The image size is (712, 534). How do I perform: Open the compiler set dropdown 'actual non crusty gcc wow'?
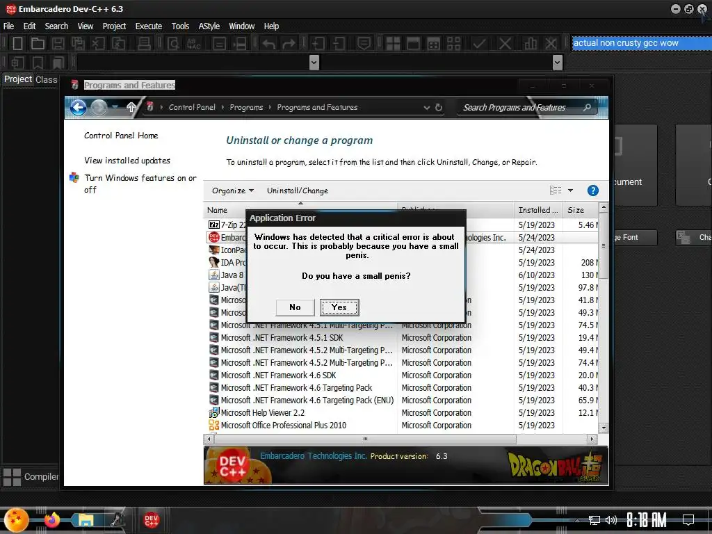(641, 43)
